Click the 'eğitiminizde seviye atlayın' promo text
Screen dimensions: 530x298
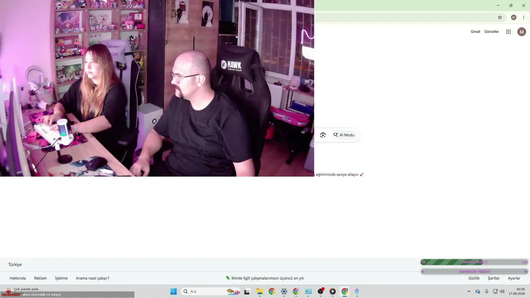click(x=337, y=175)
